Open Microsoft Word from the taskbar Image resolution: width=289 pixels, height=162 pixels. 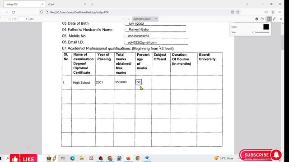click(147, 158)
